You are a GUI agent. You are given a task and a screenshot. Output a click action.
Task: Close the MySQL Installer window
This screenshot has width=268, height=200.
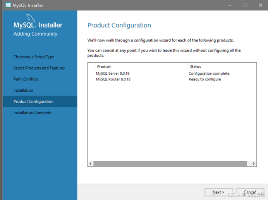[x=261, y=5]
